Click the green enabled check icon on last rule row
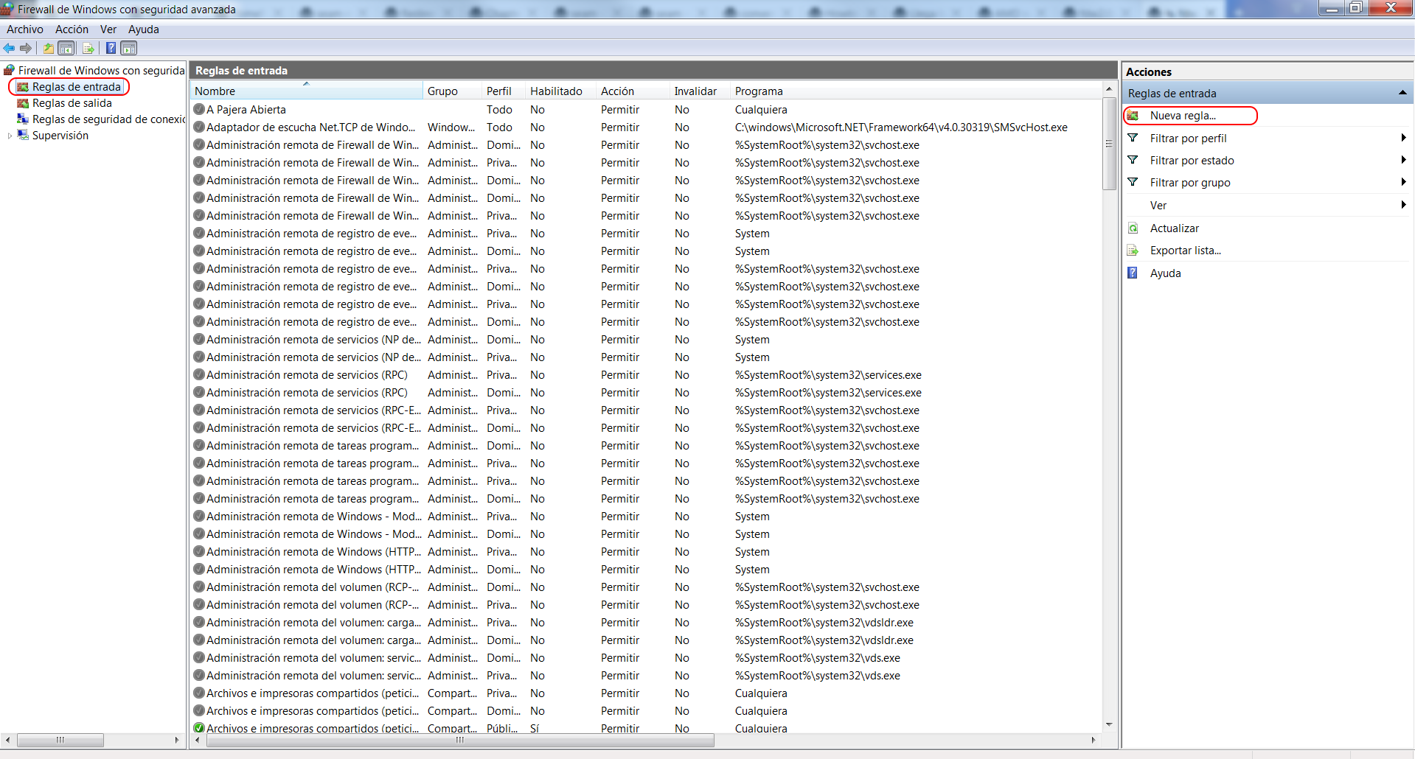Screen dimensions: 1415x759 (199, 728)
